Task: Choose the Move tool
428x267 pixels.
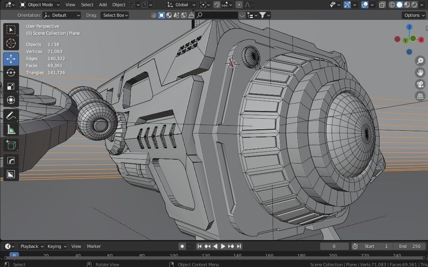Action: [11, 59]
